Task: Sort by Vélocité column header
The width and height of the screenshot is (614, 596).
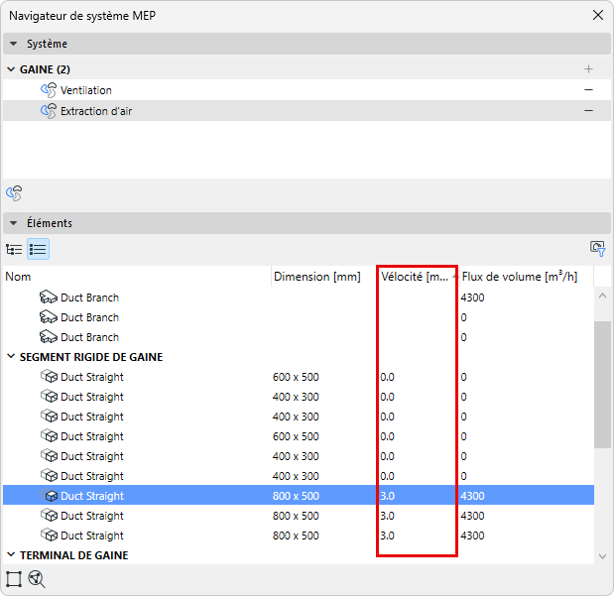Action: 418,277
